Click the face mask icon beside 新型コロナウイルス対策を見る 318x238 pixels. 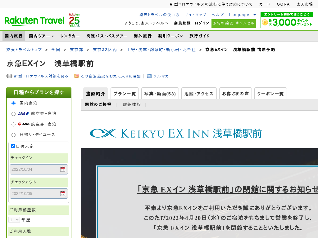pyautogui.click(x=9, y=76)
